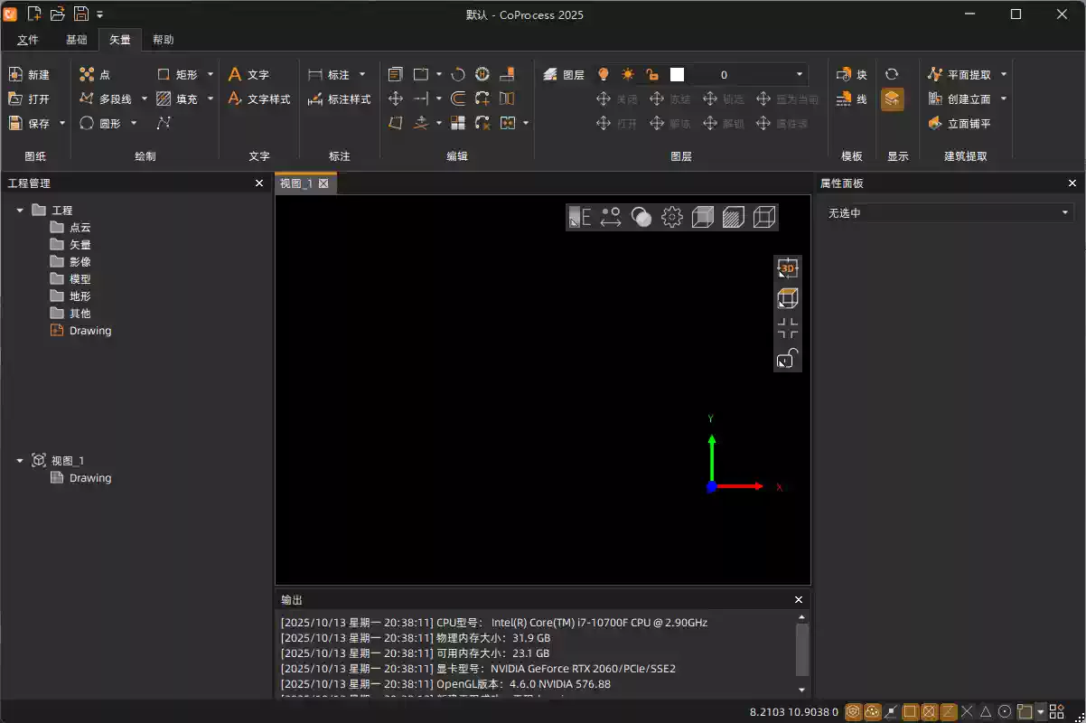Toggle the layer lightbulb on/off icon
This screenshot has height=723, width=1086.
click(x=604, y=74)
